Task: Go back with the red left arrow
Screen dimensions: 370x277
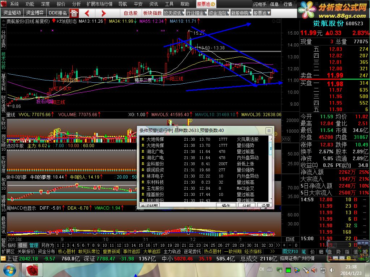Action: tap(87, 13)
